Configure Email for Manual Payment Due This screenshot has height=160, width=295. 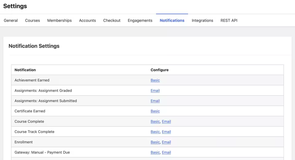tap(166, 152)
